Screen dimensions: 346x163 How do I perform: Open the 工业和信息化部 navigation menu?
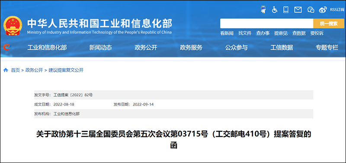coord(47,48)
